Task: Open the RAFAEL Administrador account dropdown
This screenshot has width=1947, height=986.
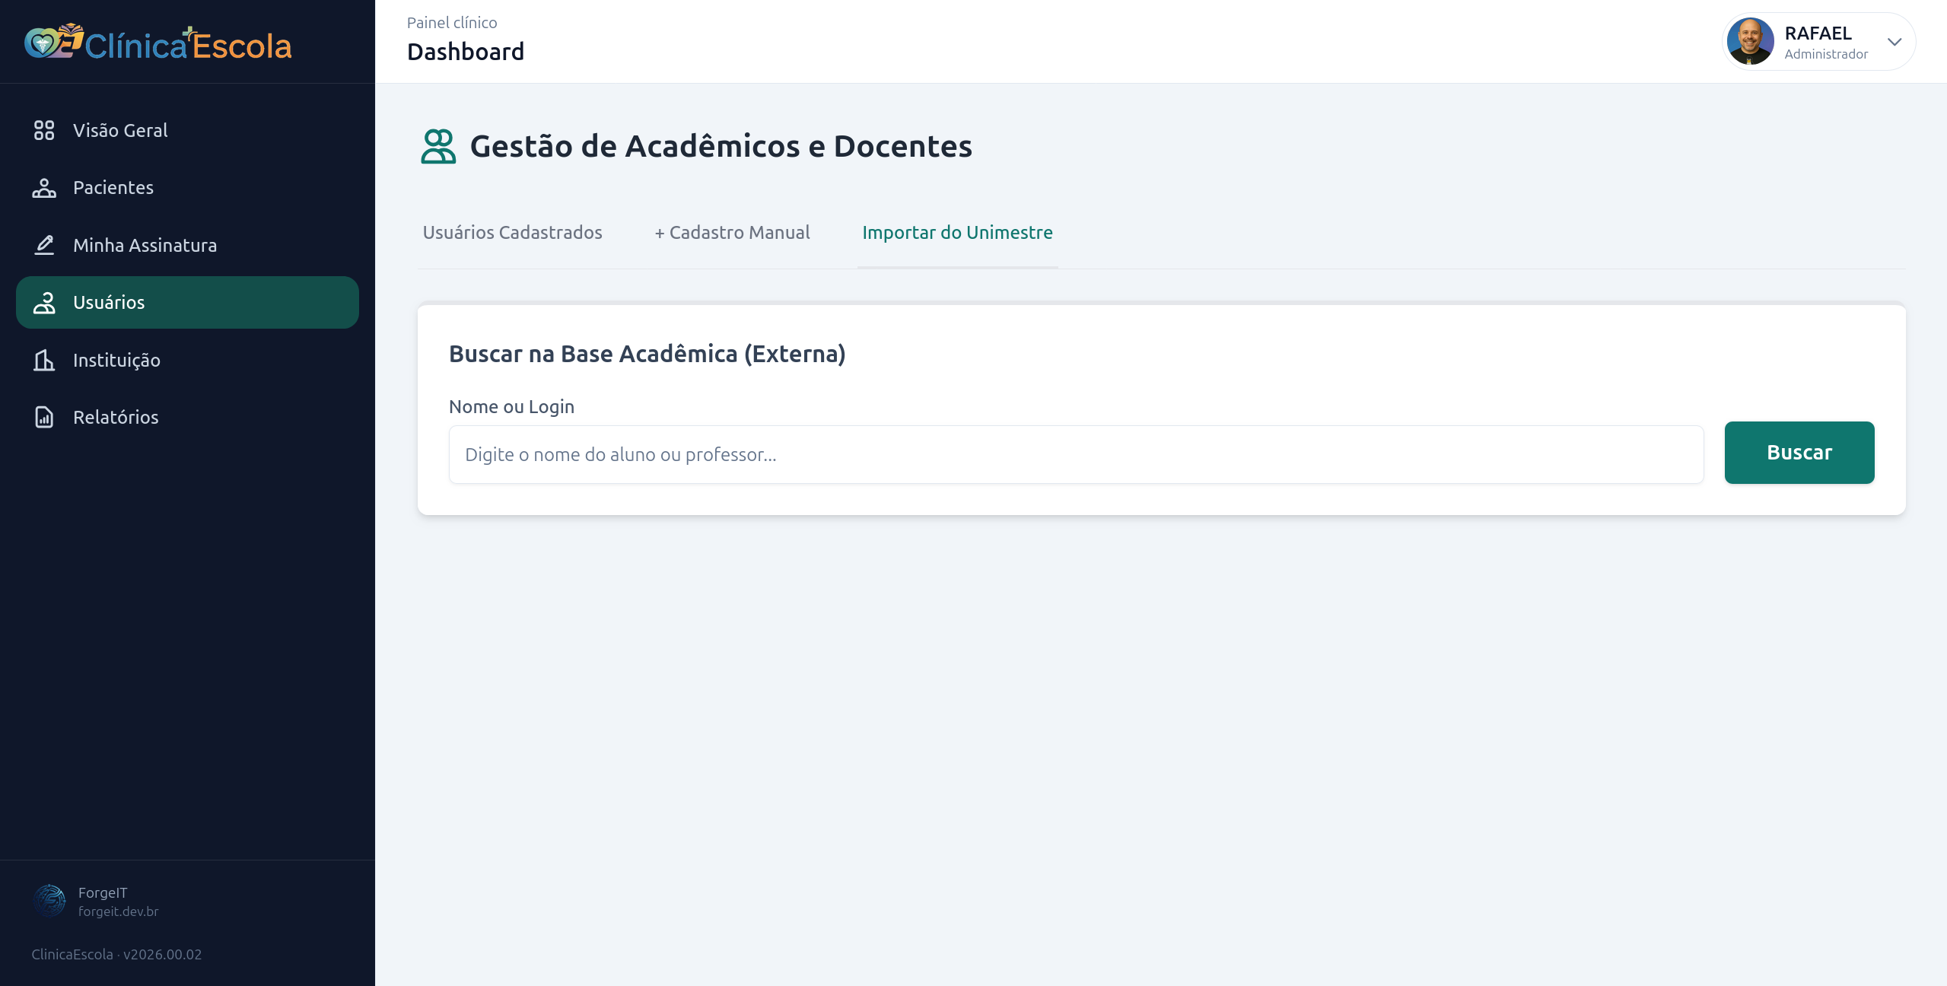Action: tap(1818, 42)
